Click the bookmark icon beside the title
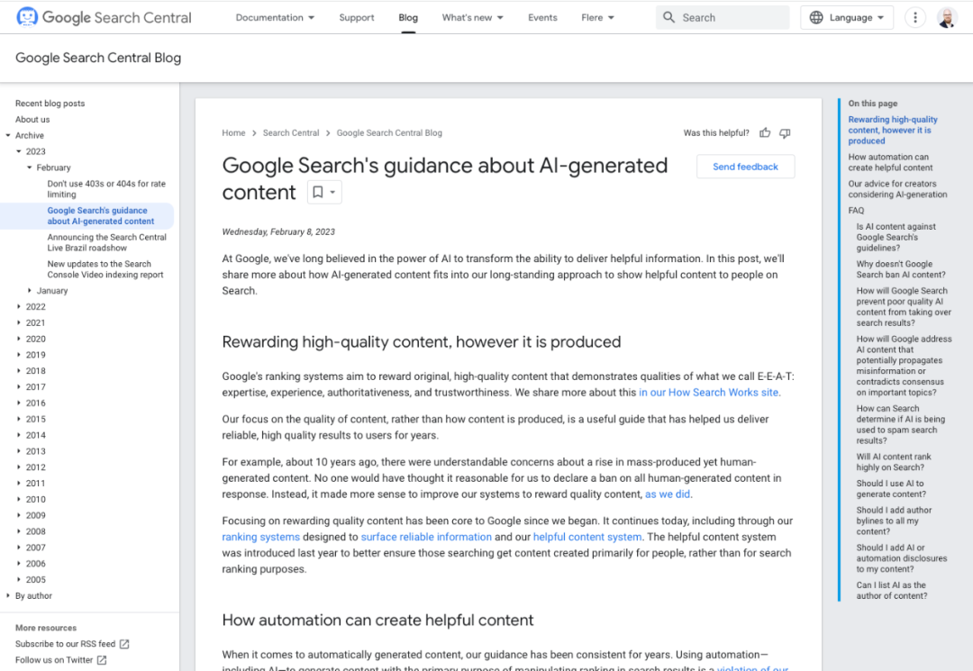The width and height of the screenshot is (973, 671). point(317,192)
